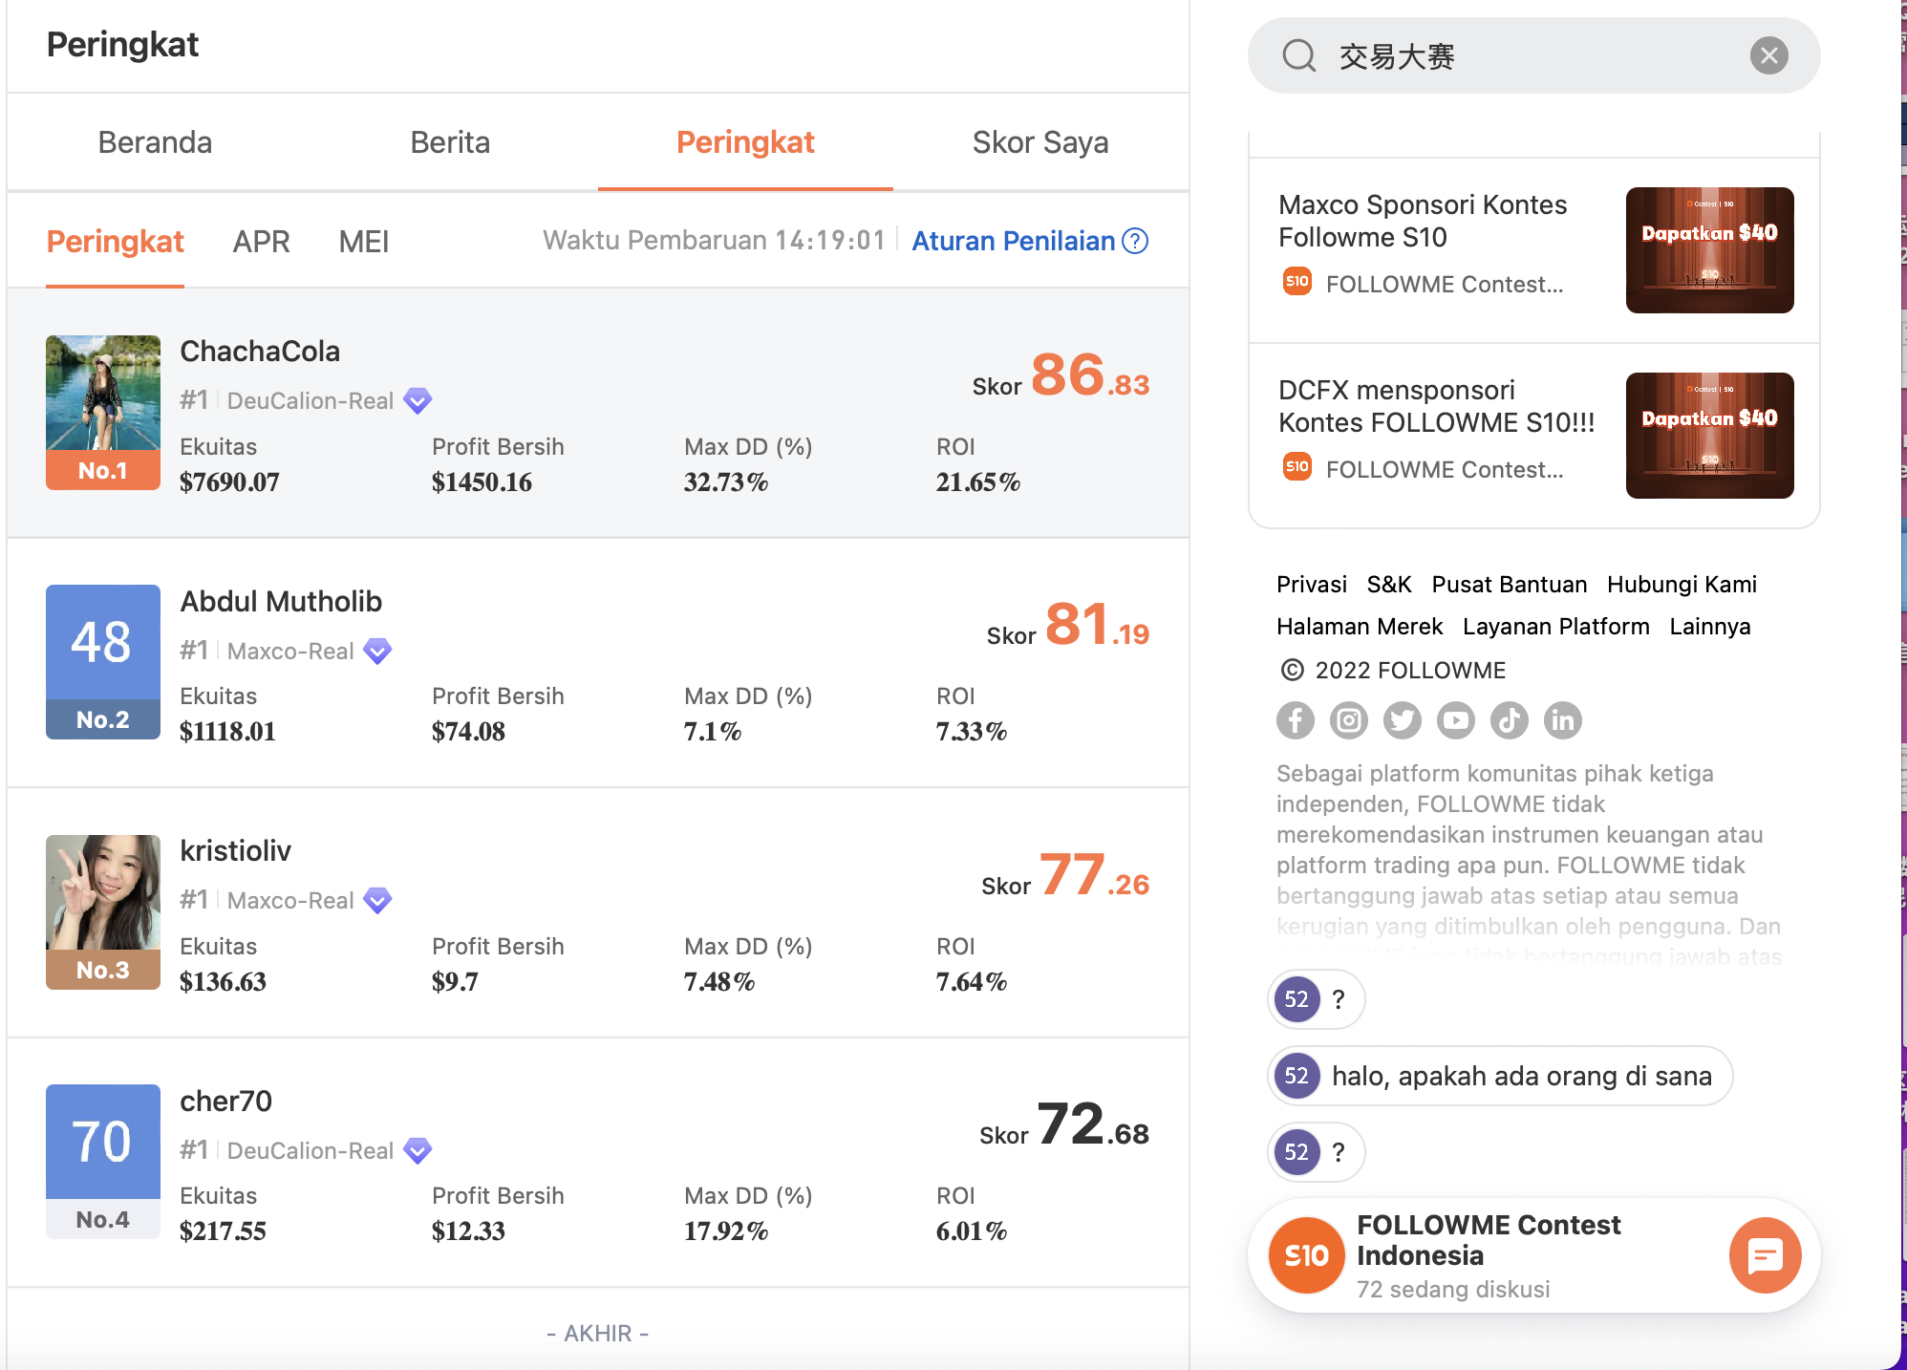Click Abdul Mutholib's score 81.19
The width and height of the screenshot is (1907, 1370).
(x=1097, y=624)
